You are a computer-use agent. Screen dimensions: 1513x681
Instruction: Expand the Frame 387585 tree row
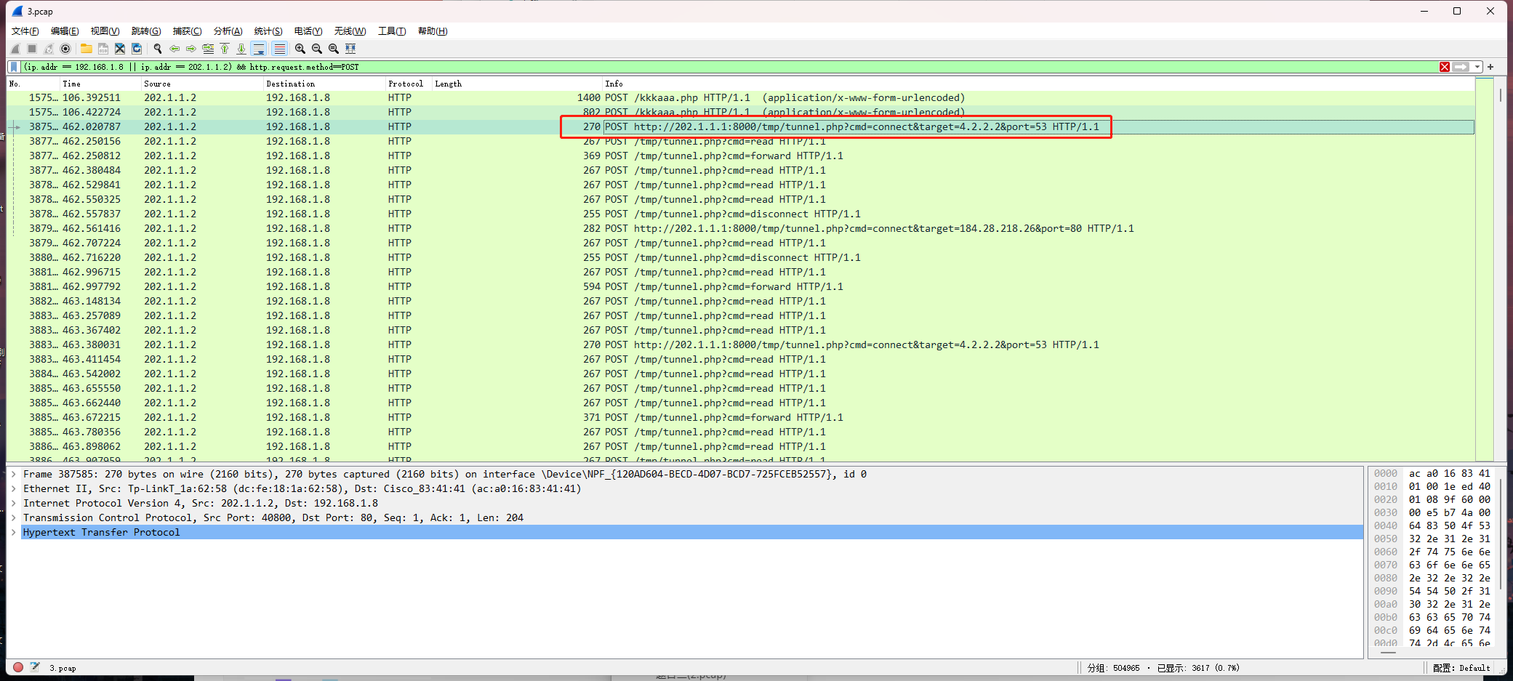pos(14,474)
